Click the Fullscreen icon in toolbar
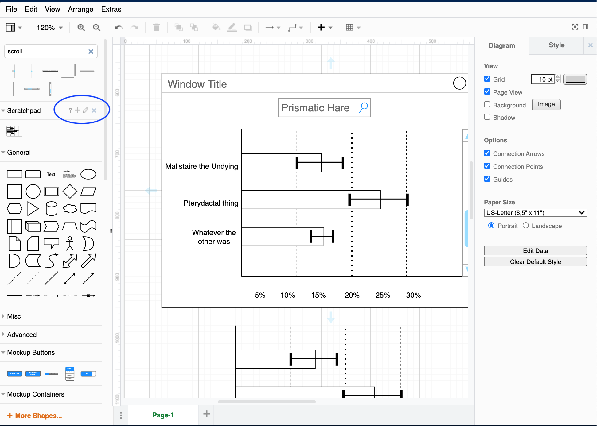The image size is (597, 426). [575, 27]
